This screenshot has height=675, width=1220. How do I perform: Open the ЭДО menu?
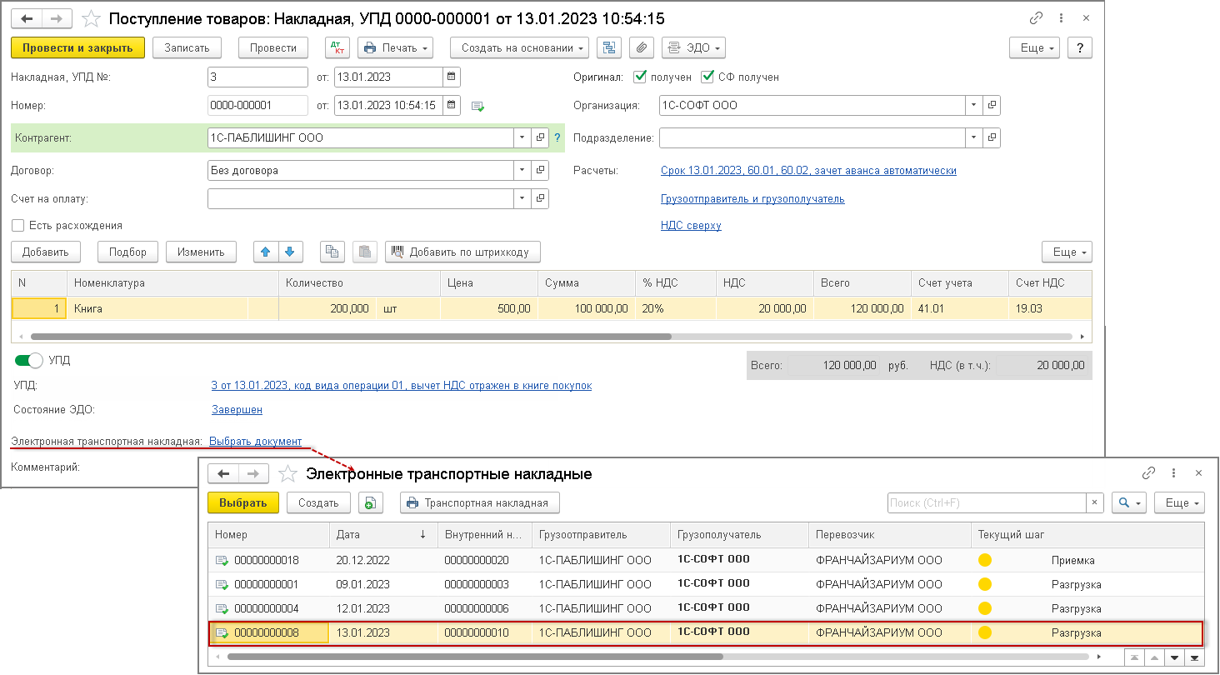(x=693, y=47)
